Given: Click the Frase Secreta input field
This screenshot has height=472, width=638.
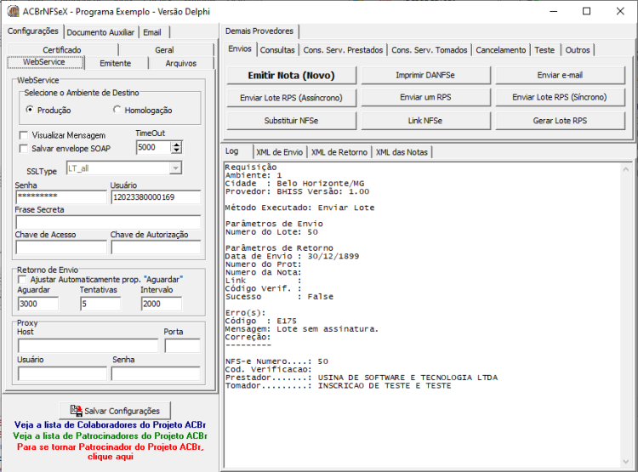Looking at the screenshot, I should 108,222.
